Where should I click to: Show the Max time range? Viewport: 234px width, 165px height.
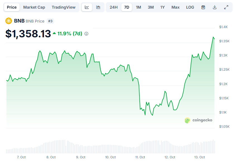175,7
